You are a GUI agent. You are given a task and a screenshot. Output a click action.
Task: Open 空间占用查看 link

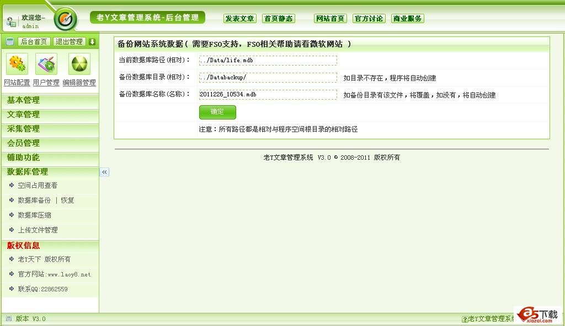coord(38,186)
